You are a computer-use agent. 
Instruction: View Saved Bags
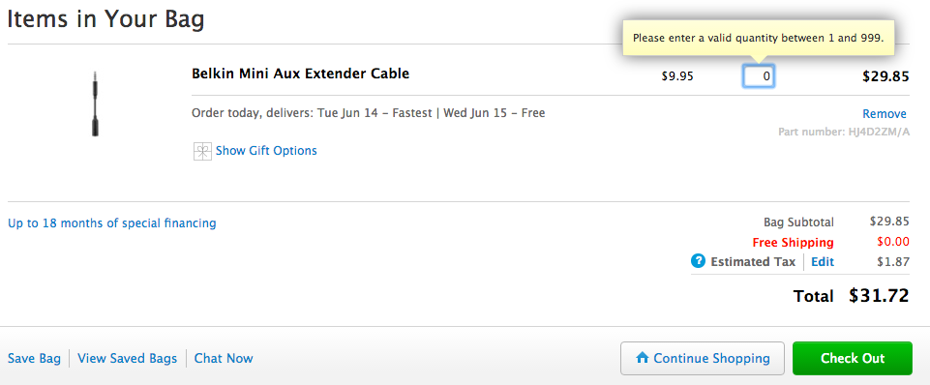(x=128, y=358)
